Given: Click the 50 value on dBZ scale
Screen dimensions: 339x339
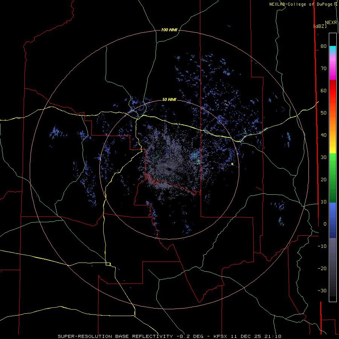Looking at the screenshot, I should [x=324, y=113].
